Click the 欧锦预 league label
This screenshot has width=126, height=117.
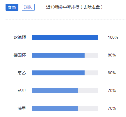click(20, 37)
